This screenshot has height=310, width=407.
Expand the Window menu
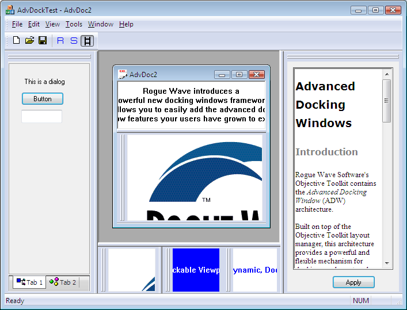click(x=100, y=24)
